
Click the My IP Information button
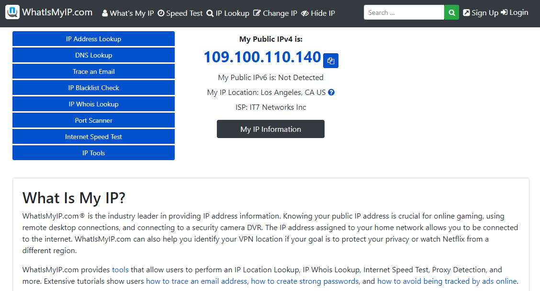270,129
